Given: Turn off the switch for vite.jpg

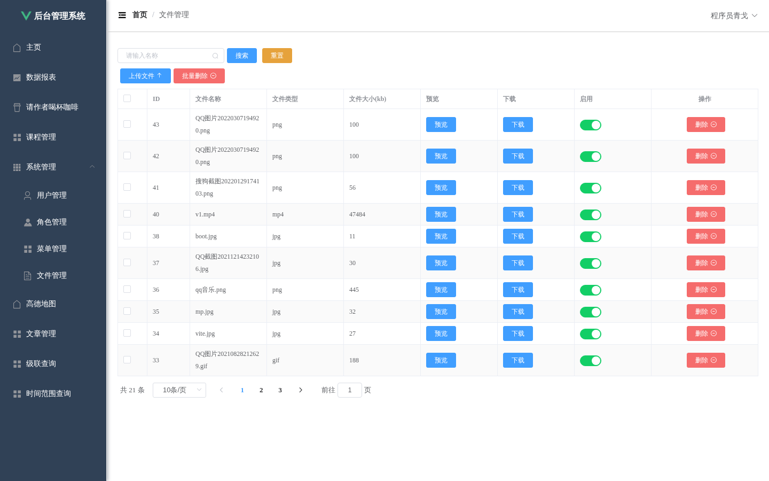Looking at the screenshot, I should 591,334.
